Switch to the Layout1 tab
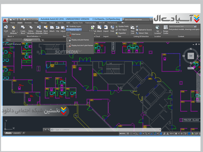Screen dimensions: 203x152 (17, 133)
